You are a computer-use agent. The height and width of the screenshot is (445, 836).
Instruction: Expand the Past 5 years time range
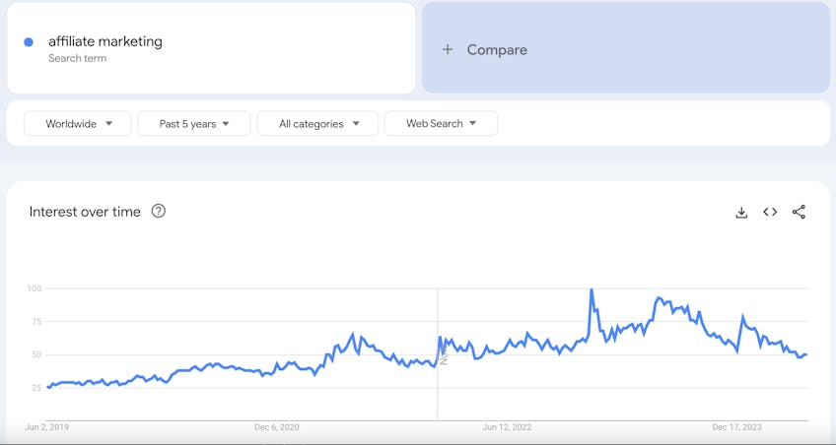click(x=194, y=123)
